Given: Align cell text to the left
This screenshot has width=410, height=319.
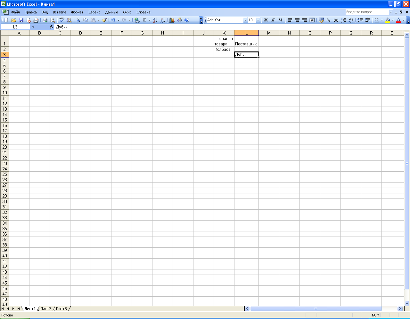Looking at the screenshot, I should tap(290, 20).
